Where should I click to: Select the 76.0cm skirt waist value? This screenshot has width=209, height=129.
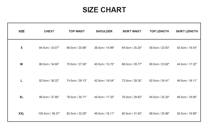132,97
